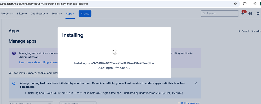
Task: Open the browser extensions puzzle icon
Action: pyautogui.click(x=245, y=4)
